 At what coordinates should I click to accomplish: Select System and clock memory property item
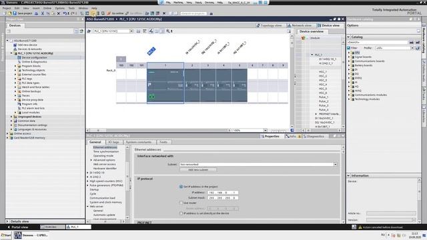pyautogui.click(x=105, y=203)
